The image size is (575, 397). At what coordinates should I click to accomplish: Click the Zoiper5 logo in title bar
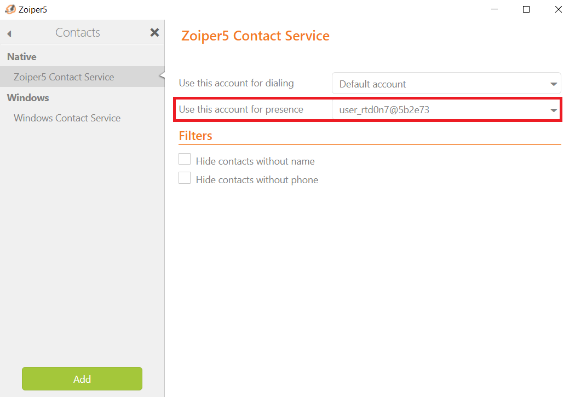pyautogui.click(x=10, y=9)
